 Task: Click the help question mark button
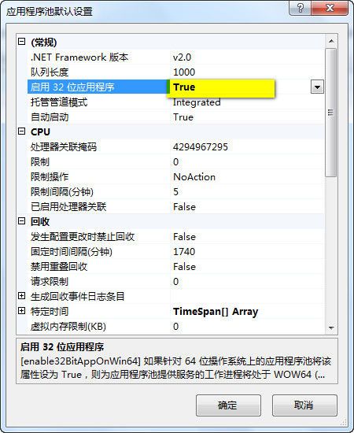point(301,8)
